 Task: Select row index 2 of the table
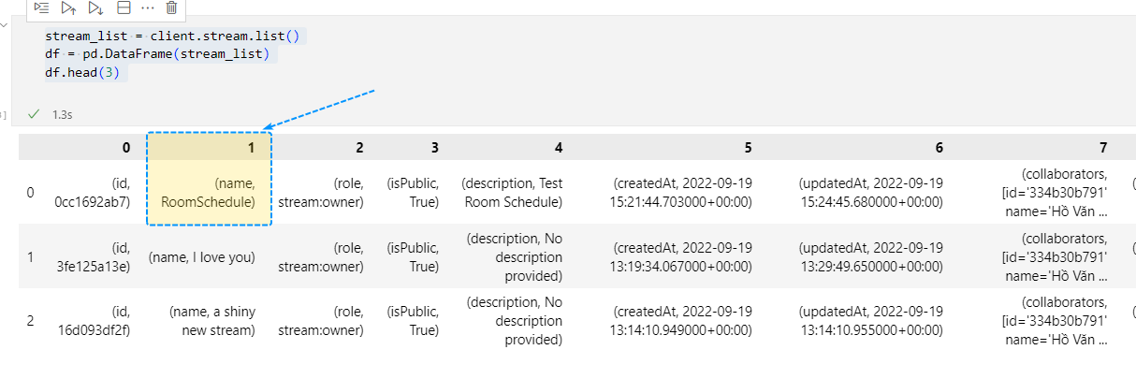[30, 320]
